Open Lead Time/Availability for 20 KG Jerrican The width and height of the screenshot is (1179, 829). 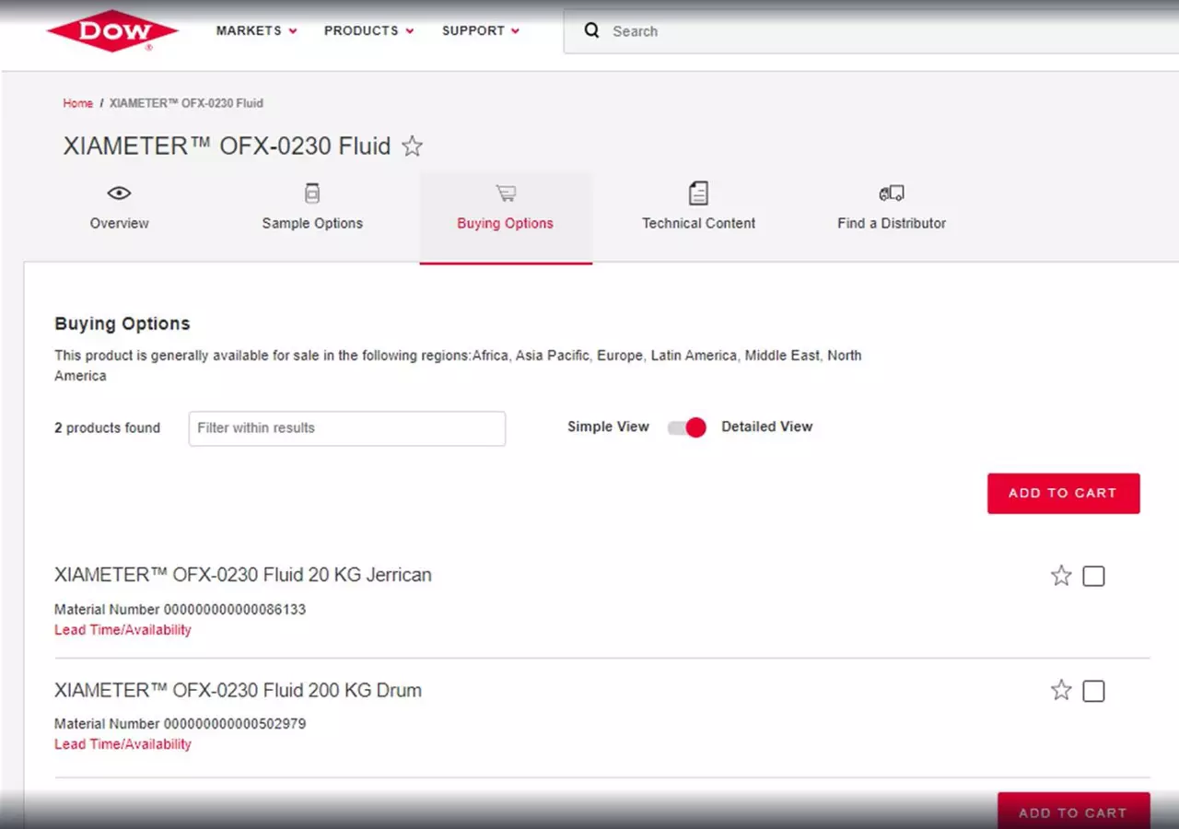tap(123, 630)
